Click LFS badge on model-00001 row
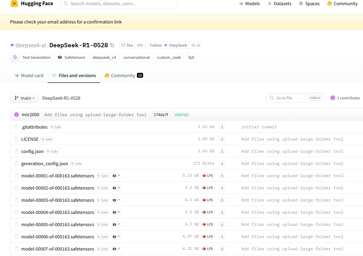363x256 pixels. coord(207,176)
